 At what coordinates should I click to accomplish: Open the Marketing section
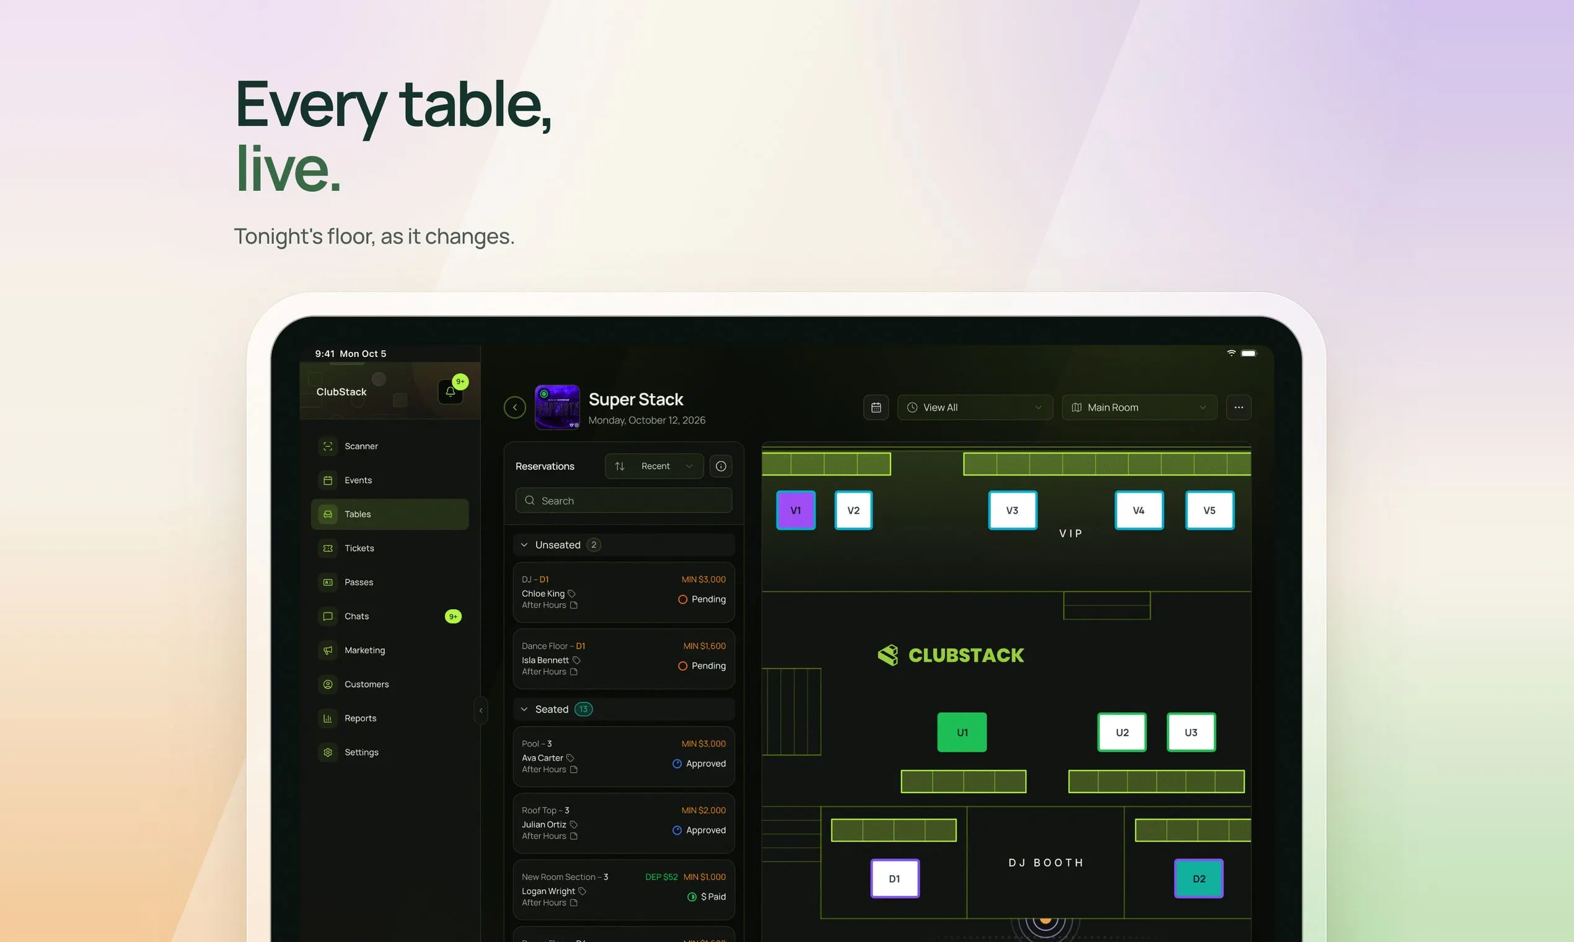click(390, 650)
